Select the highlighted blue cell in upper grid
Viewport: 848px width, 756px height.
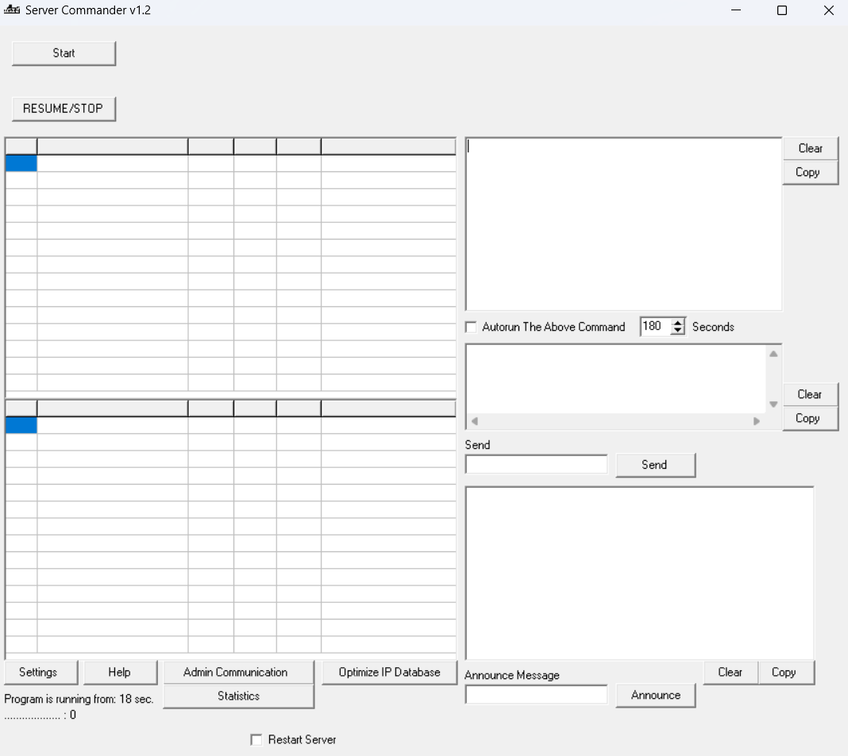click(x=21, y=163)
